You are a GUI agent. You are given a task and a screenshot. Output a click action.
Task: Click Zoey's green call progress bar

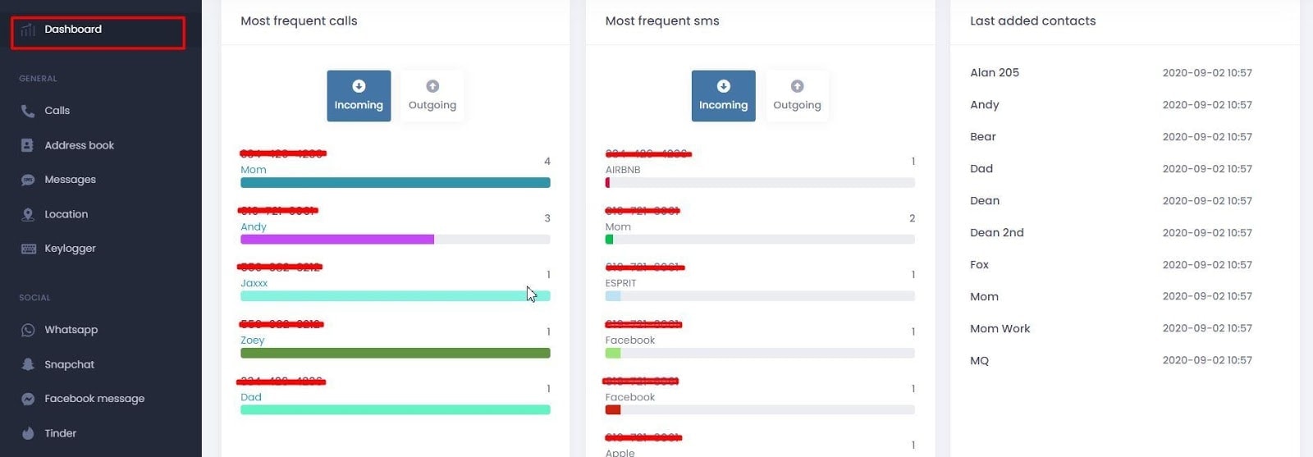[395, 354]
